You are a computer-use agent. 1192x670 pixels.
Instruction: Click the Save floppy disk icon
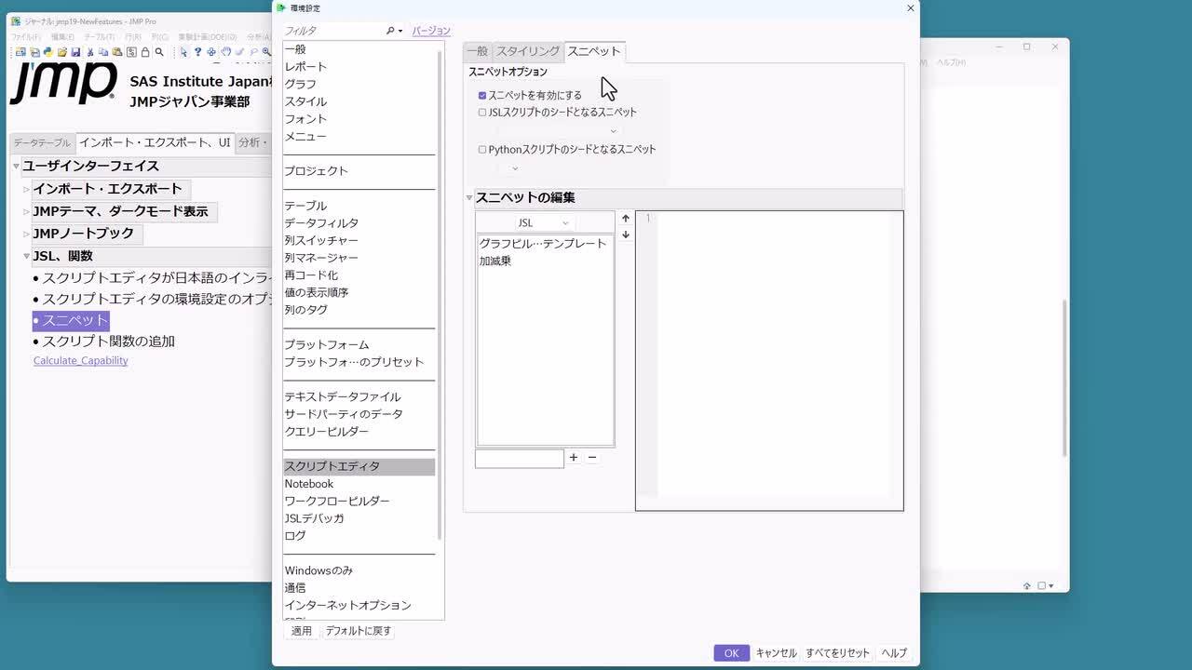pyautogui.click(x=75, y=52)
